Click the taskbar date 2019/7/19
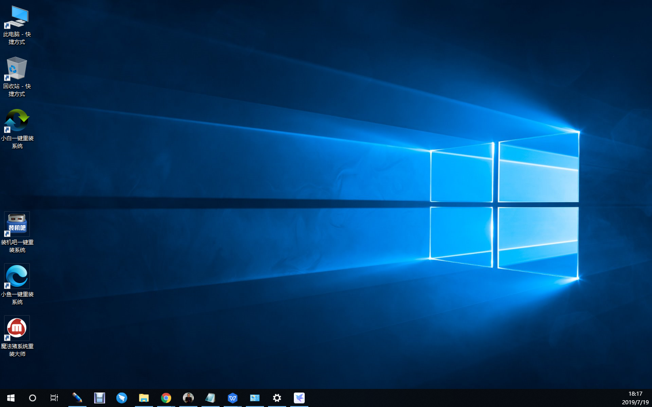Screen dimensions: 652x407 (x=635, y=402)
